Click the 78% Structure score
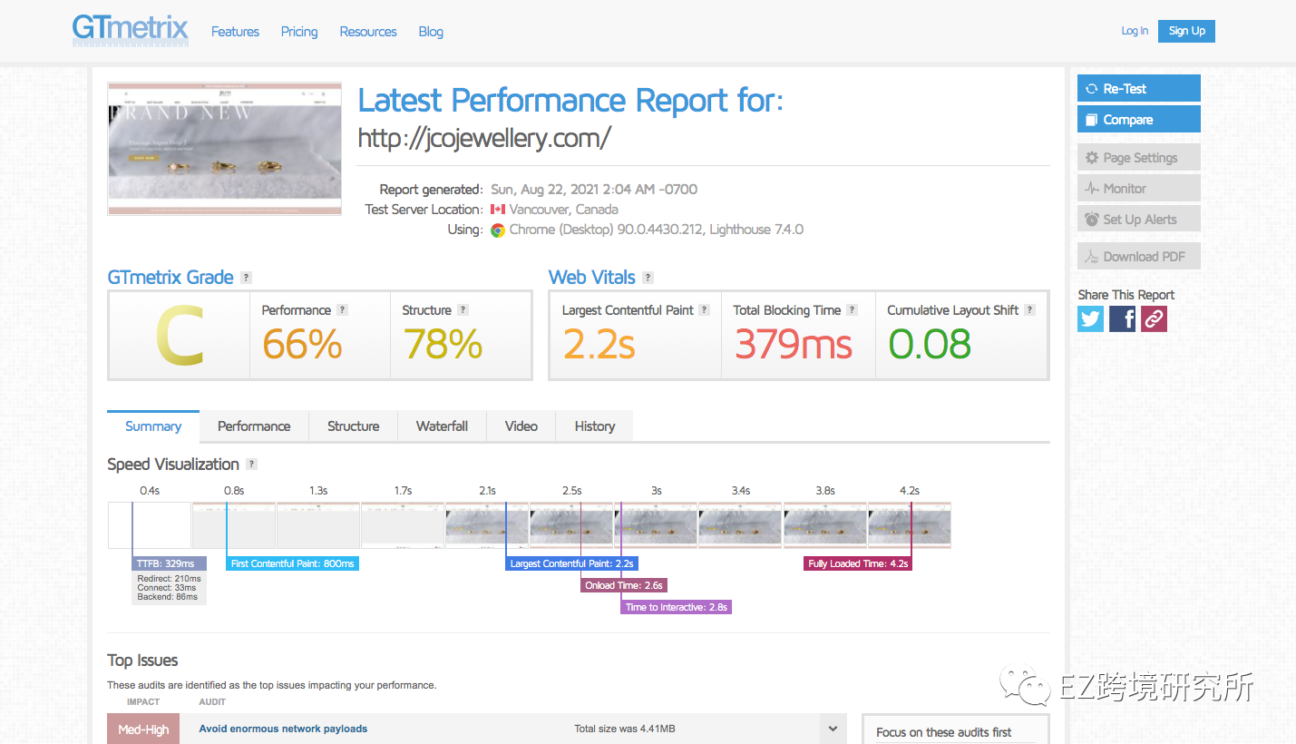 point(443,345)
